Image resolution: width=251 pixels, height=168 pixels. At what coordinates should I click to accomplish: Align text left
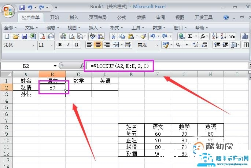[x=90, y=45]
